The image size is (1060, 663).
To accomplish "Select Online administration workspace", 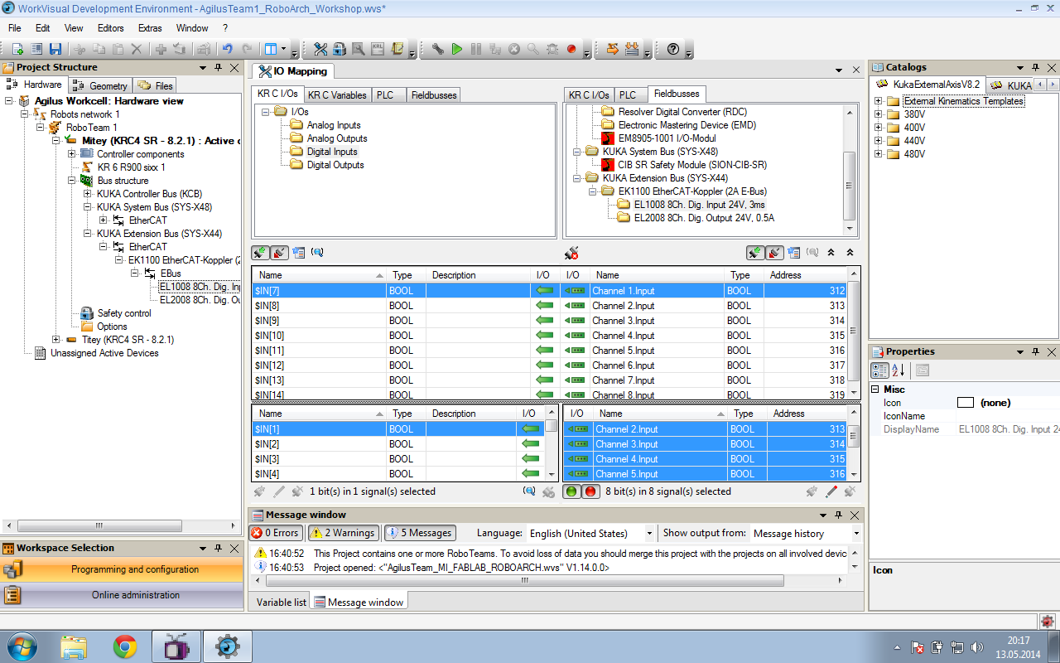I will [x=123, y=595].
